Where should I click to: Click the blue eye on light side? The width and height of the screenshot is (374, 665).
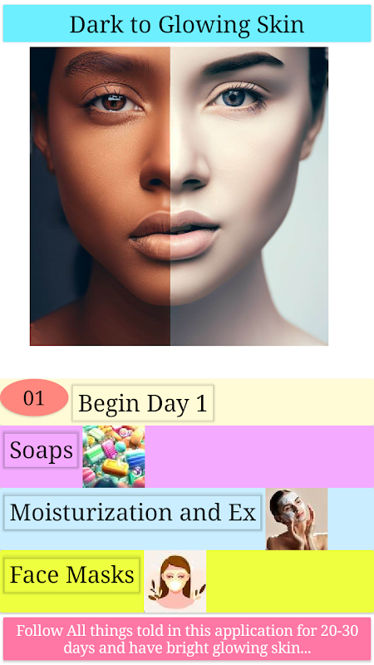coord(234,98)
